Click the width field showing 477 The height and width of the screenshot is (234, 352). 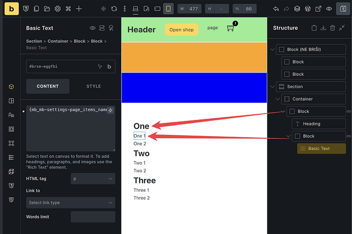189,9
